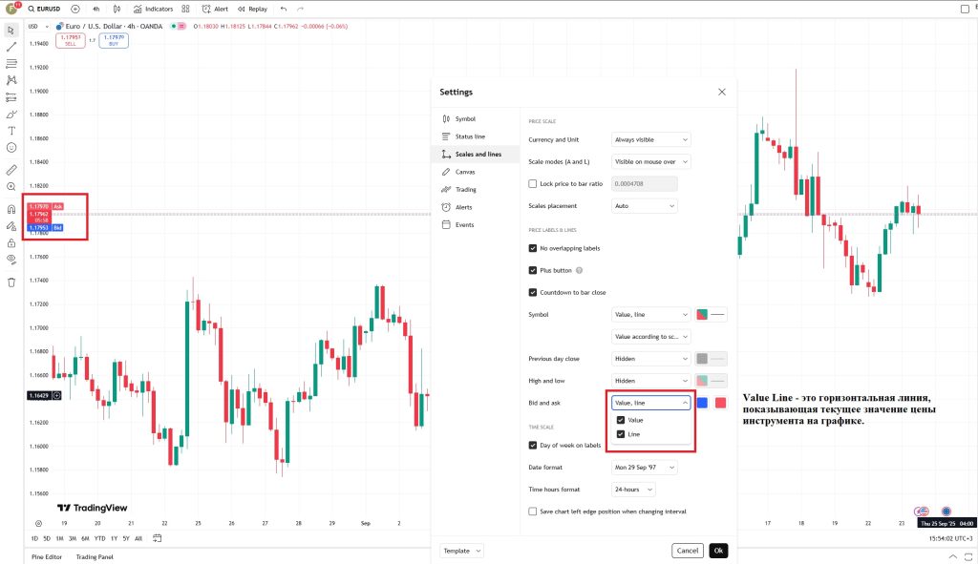Click the trash icon to remove drawings
This screenshot has width=978, height=564.
click(x=11, y=282)
